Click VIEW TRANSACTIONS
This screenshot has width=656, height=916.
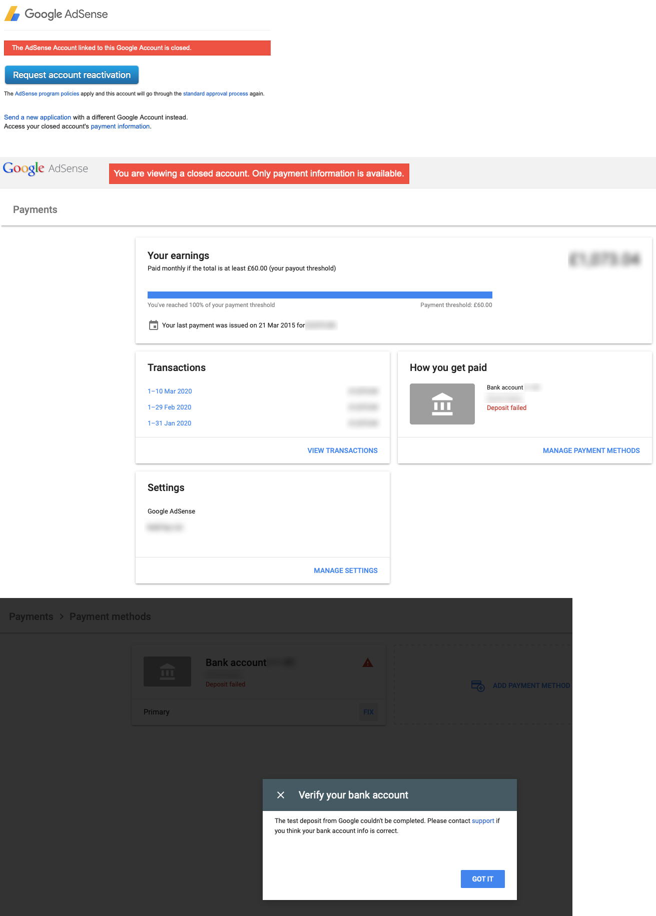coord(343,450)
